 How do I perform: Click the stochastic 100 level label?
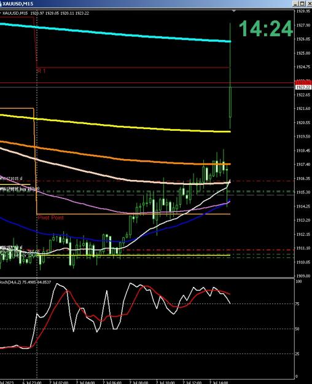298,281
